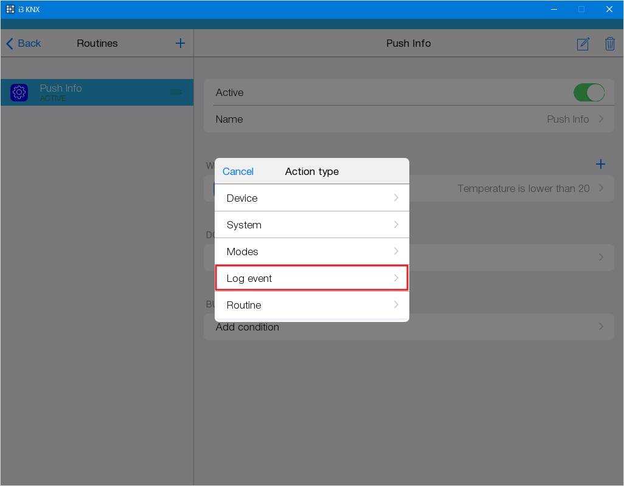Image resolution: width=624 pixels, height=486 pixels.
Task: Toggle the Active switch off
Action: pos(588,92)
